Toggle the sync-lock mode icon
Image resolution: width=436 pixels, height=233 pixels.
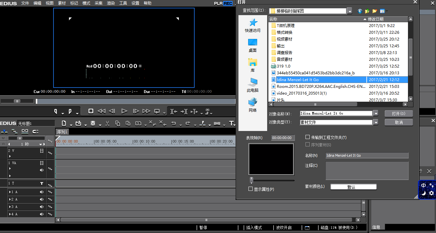coord(15,132)
